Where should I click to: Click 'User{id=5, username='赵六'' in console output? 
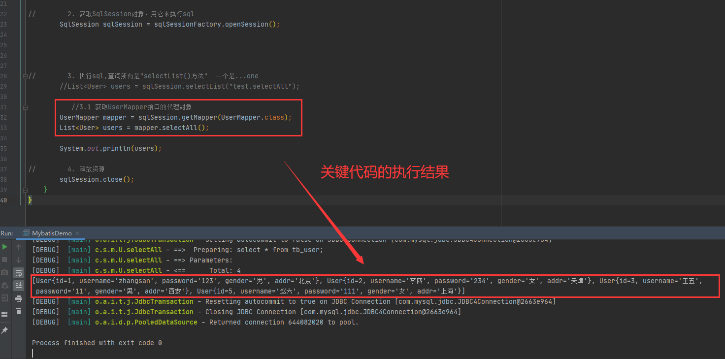248,291
